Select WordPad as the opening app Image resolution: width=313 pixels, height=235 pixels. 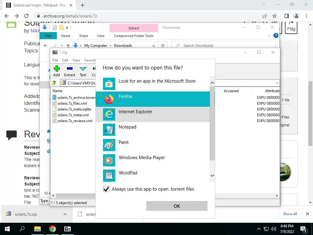(153, 175)
